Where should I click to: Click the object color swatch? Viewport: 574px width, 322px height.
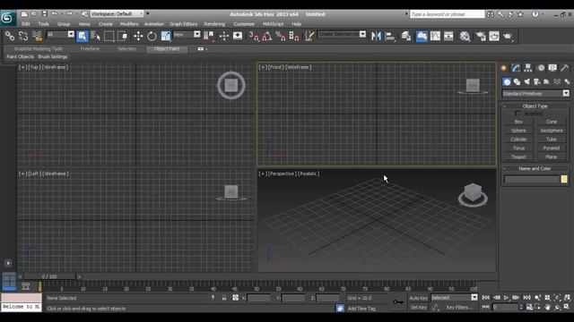click(x=564, y=179)
